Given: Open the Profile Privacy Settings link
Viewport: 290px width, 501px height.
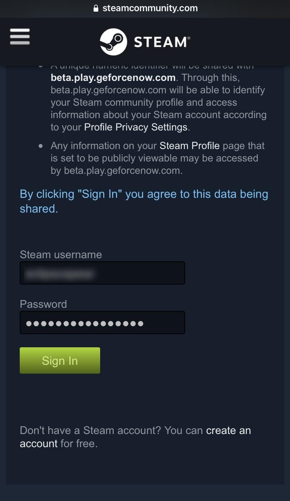Looking at the screenshot, I should coord(136,127).
